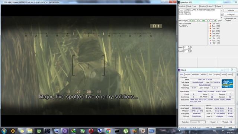Adjust the Pwm2 value stepper

[189, 51]
